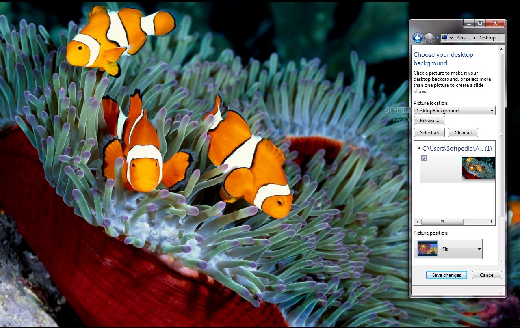520x328 pixels.
Task: Click the Personalization monitor icon in address bar
Action: [x=445, y=37]
